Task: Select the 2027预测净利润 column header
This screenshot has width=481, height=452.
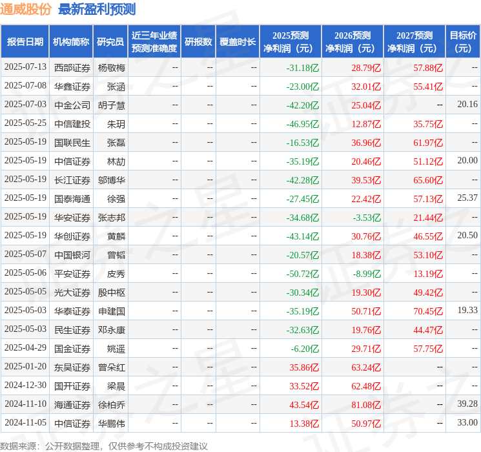Action: (x=414, y=42)
